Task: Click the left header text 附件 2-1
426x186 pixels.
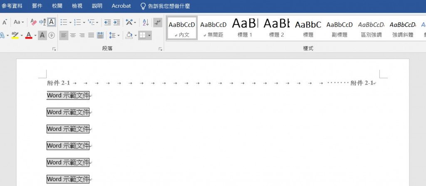Action: click(58, 83)
